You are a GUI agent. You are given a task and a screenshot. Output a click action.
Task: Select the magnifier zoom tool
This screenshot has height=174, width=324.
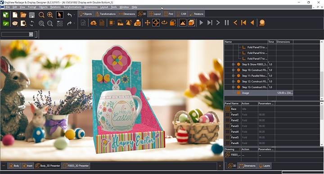41,15
